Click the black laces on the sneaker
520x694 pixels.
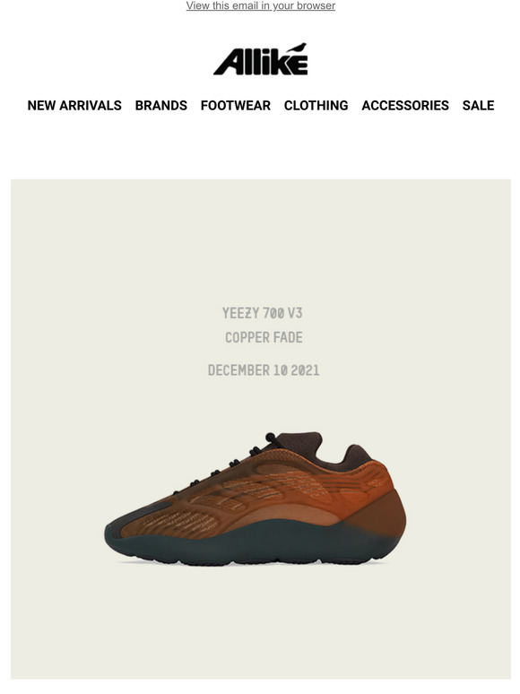click(230, 463)
